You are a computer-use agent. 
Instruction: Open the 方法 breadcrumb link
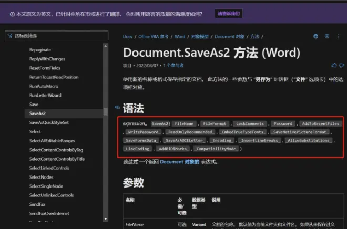(254, 36)
